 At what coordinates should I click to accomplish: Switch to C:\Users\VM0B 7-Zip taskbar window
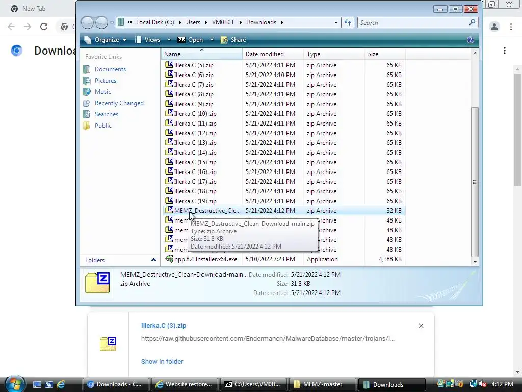254,384
